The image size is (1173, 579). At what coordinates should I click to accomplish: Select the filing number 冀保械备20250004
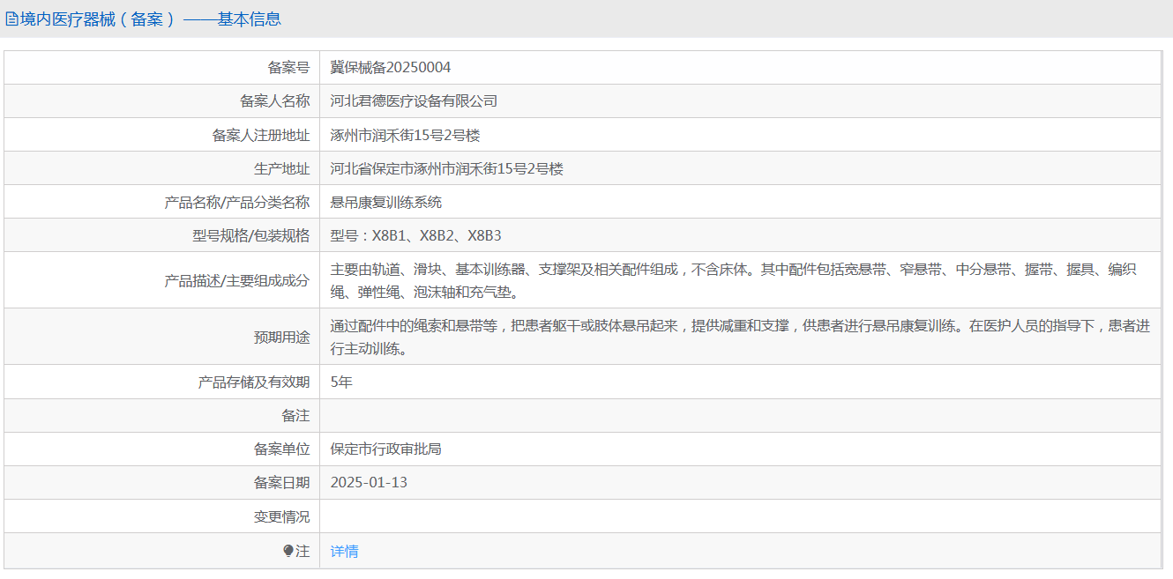(391, 68)
